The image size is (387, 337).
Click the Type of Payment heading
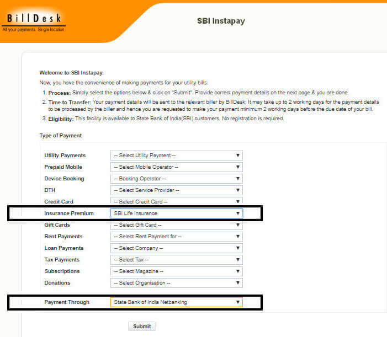61,136
